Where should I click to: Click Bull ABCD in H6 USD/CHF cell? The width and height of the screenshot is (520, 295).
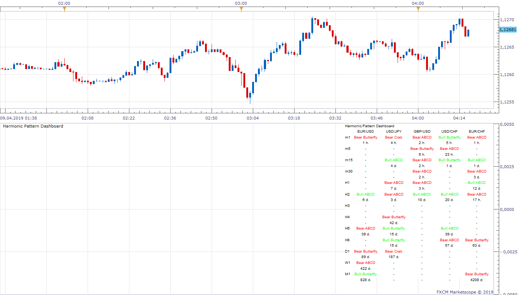(449, 228)
